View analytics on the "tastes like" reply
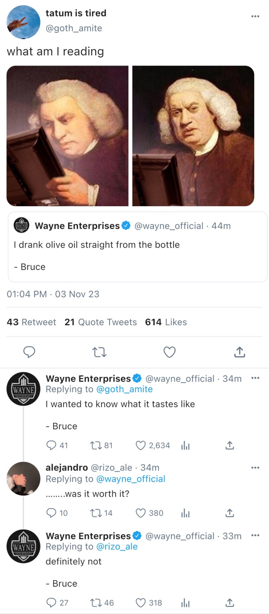This screenshot has width=269, height=614. coord(185,445)
